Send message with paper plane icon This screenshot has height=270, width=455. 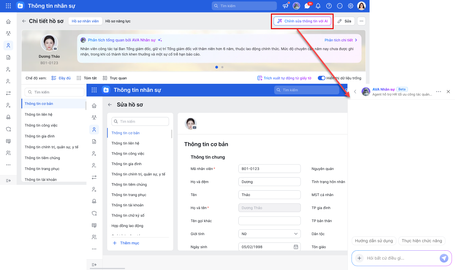(x=444, y=258)
